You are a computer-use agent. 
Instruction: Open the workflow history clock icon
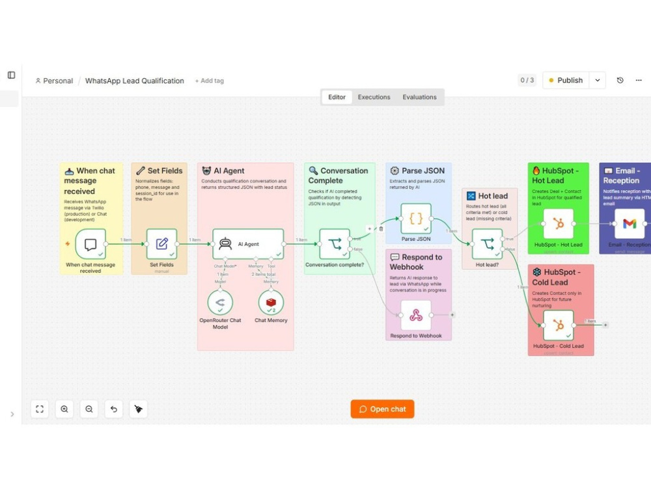click(620, 81)
